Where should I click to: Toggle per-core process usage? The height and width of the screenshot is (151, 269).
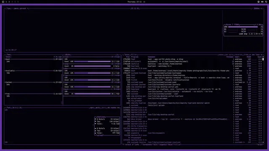click(x=229, y=55)
